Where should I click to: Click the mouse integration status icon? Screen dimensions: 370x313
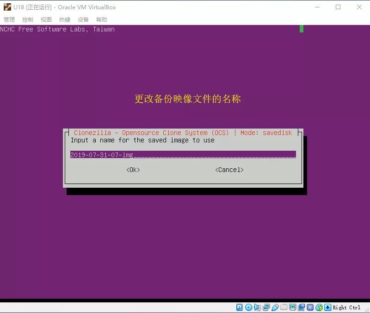(x=319, y=307)
